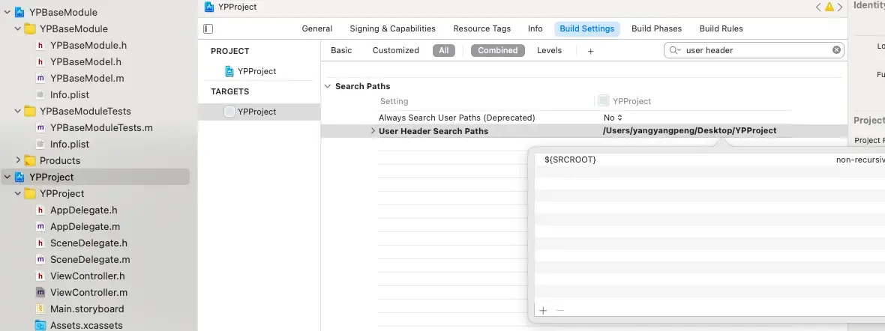Click the minus icon to remove a search path

click(559, 310)
